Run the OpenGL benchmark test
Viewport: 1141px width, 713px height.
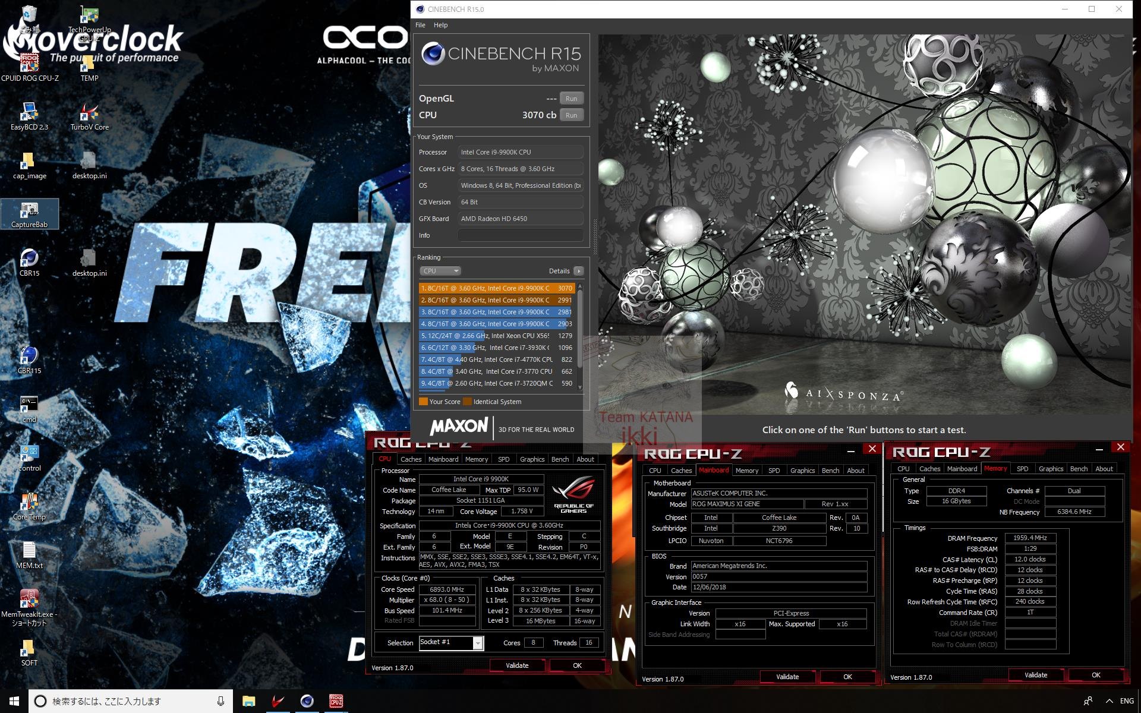pos(571,99)
